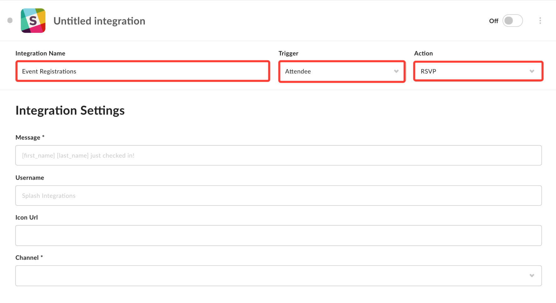Click the Event Registrations name field
The image size is (556, 303).
coord(143,71)
